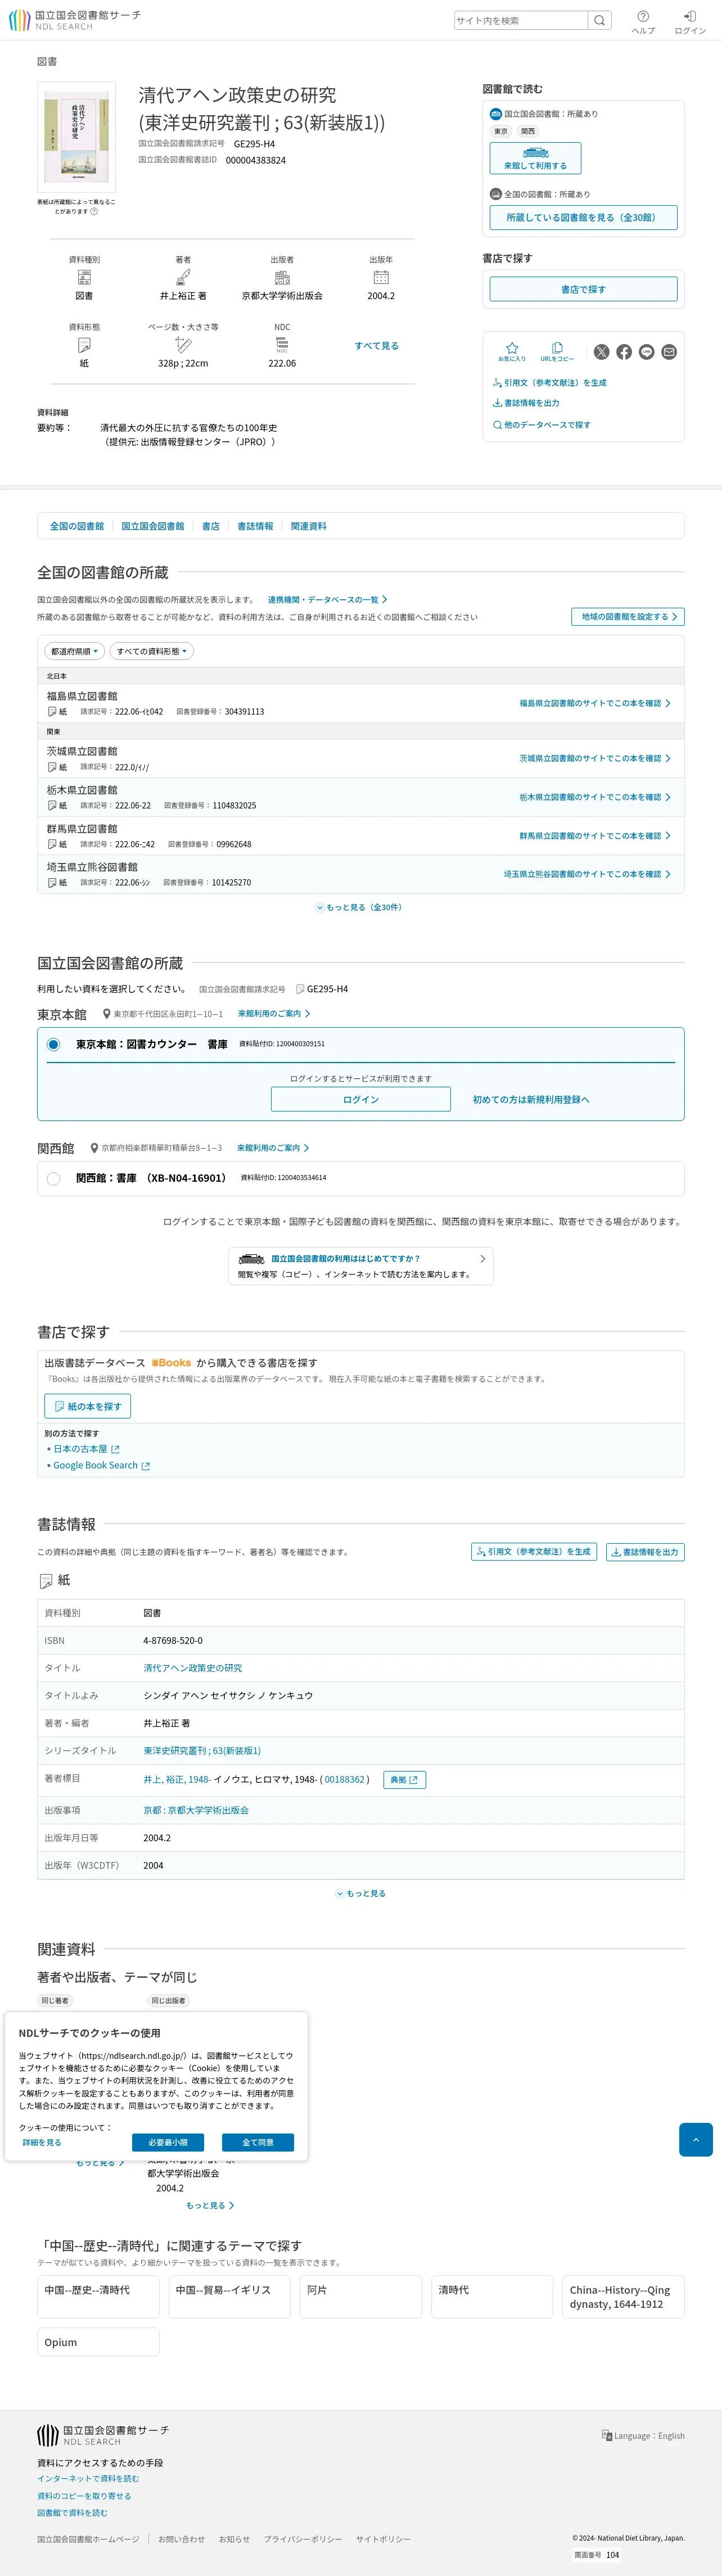Accept all cookies with 全て同意

[258, 2142]
